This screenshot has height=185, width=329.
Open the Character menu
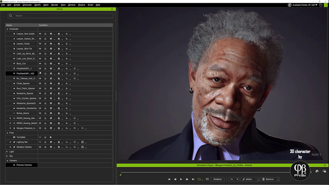coord(27,5)
